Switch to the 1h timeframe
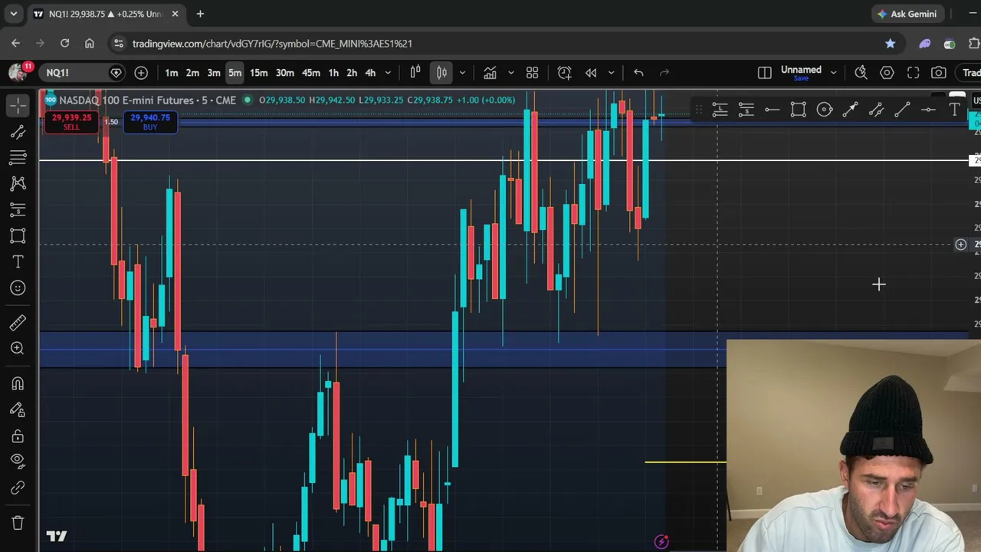The height and width of the screenshot is (552, 981). coord(333,73)
